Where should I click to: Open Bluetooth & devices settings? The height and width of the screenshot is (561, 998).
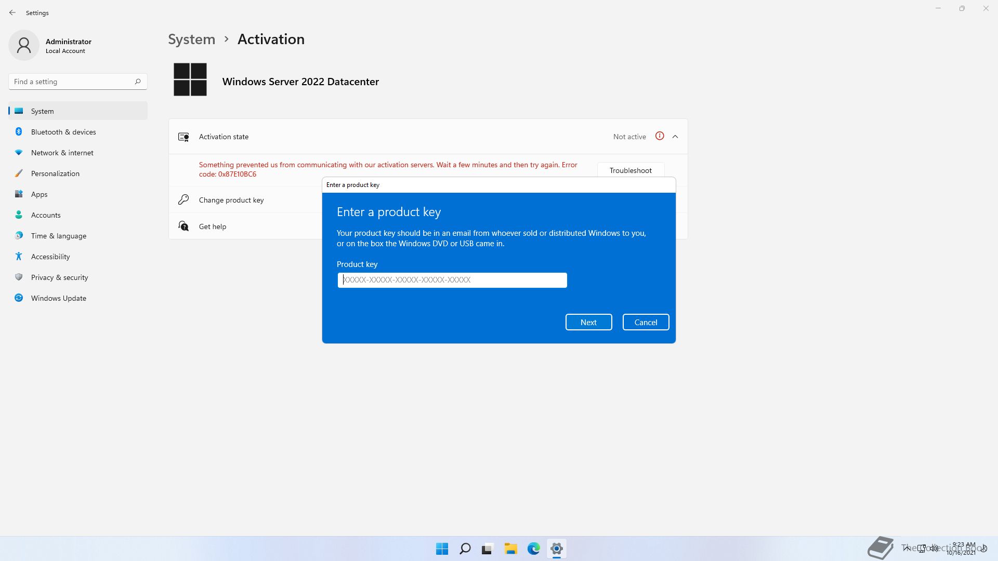[78, 132]
